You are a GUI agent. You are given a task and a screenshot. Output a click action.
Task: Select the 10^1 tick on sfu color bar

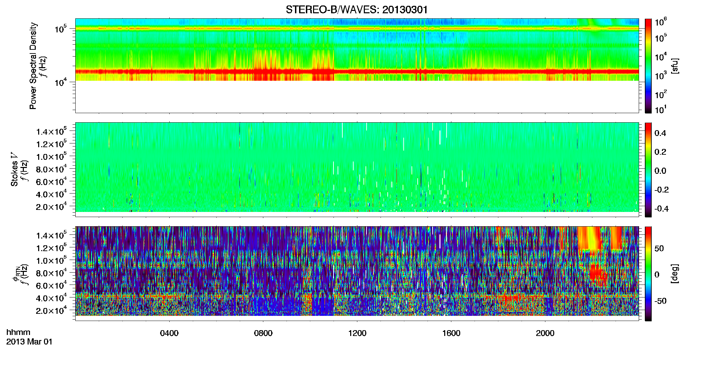(x=660, y=110)
